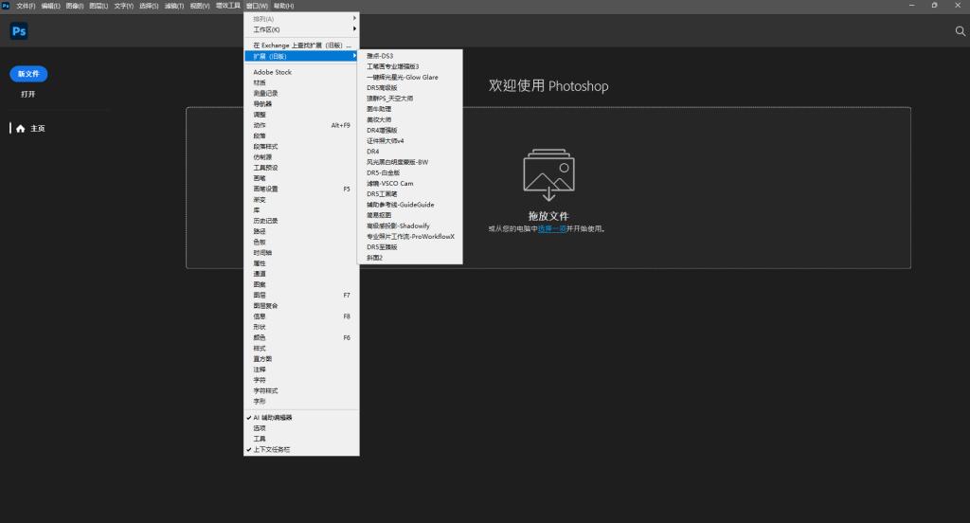Screen dimensions: 970x523
Task: Choose 在 Exchange 上查找扩展 (旧版)
Action: pos(301,45)
